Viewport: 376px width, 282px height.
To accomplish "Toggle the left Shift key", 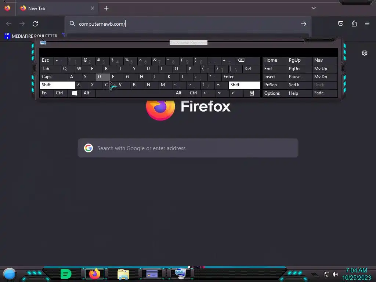I will [x=57, y=85].
